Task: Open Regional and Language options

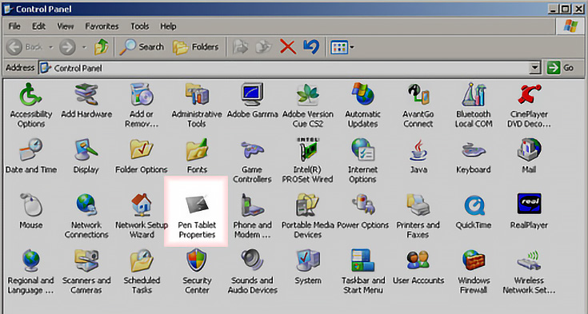Action: [30, 272]
